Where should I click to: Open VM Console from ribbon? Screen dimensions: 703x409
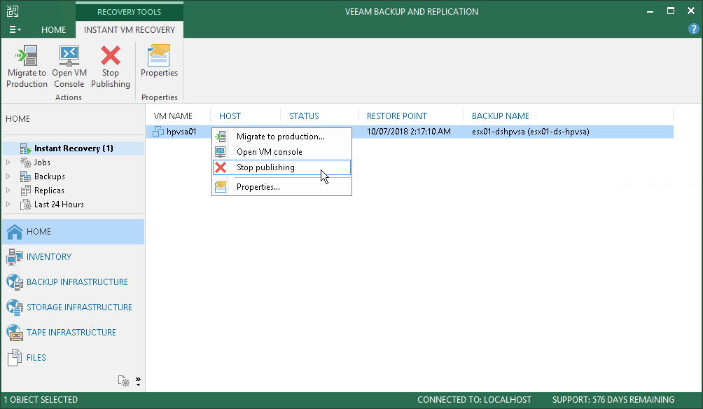click(x=69, y=67)
